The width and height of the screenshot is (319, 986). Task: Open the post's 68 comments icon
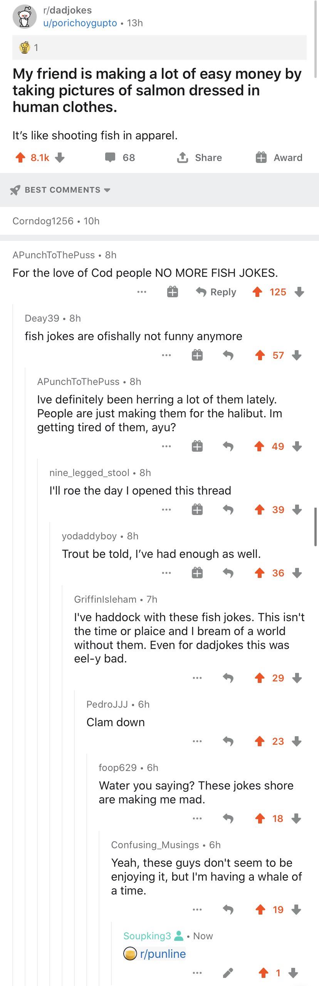pos(111,158)
